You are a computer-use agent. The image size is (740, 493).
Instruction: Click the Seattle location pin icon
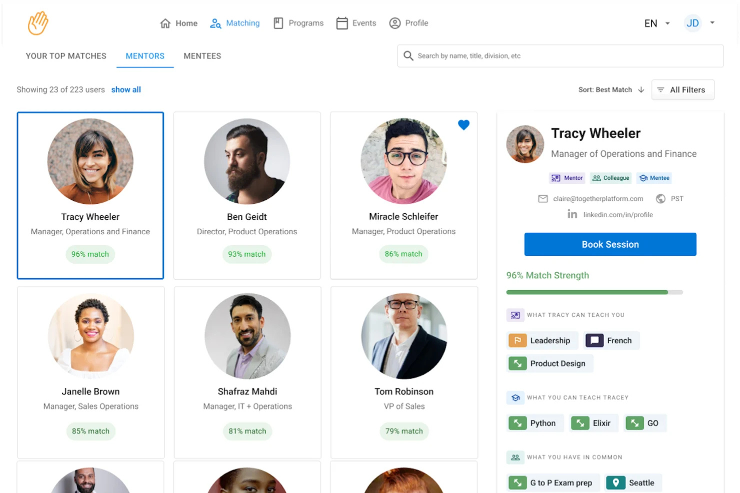point(616,483)
